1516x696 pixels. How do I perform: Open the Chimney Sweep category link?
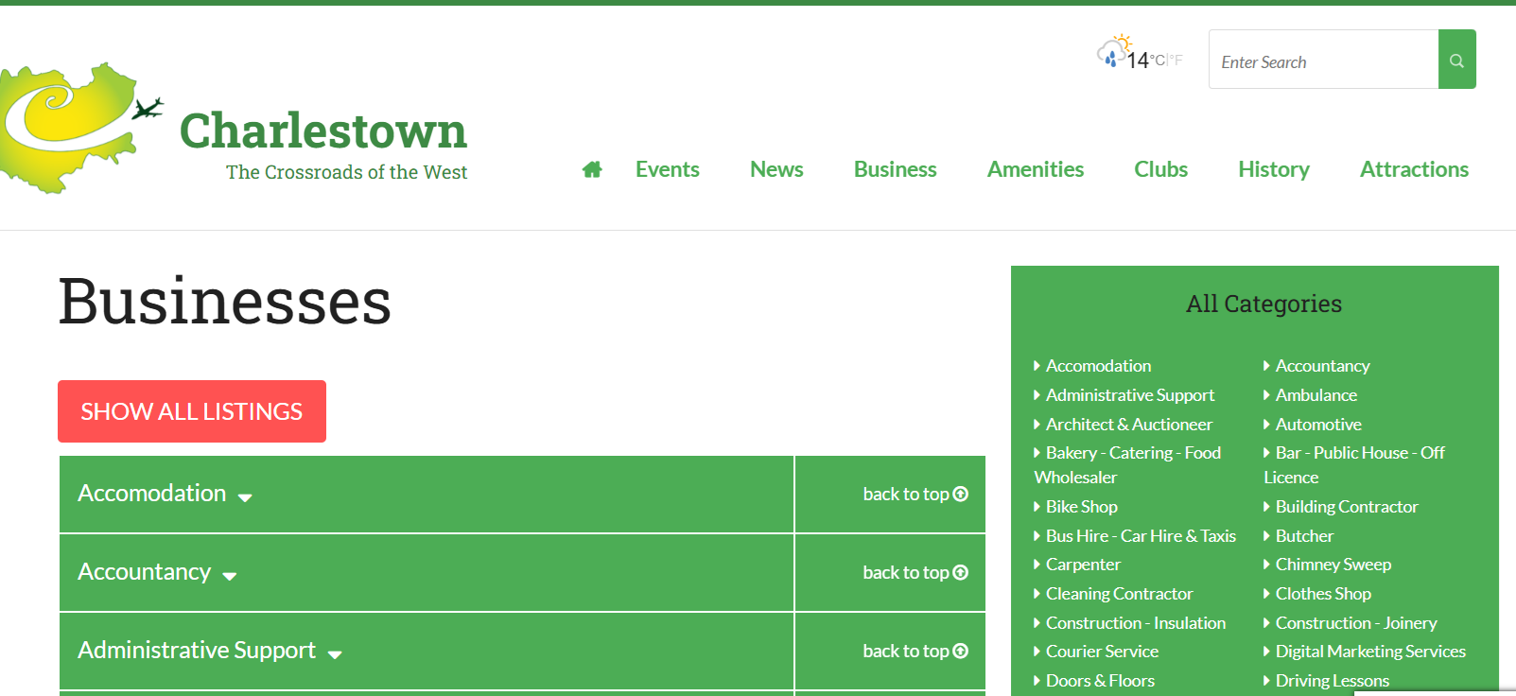click(x=1333, y=565)
